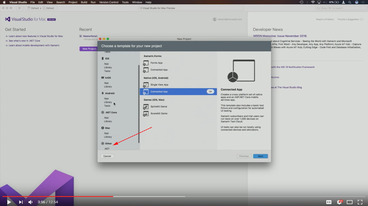Select the .NET Core category icon
368x206 pixels.
pyautogui.click(x=103, y=112)
